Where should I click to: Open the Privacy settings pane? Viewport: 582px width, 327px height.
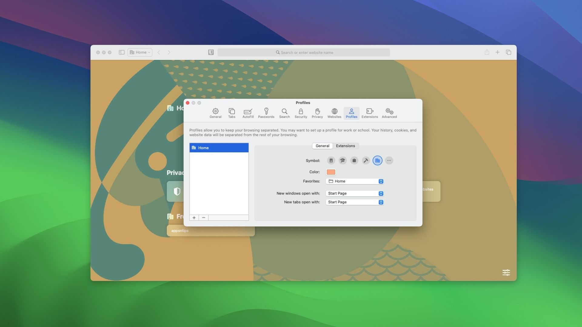point(317,113)
